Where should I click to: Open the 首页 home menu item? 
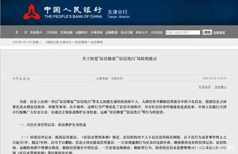click(21, 32)
